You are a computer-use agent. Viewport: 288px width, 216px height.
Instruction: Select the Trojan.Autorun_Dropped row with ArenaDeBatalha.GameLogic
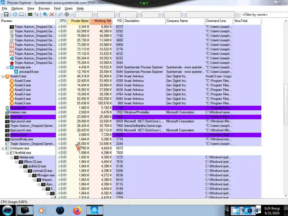[130, 126]
